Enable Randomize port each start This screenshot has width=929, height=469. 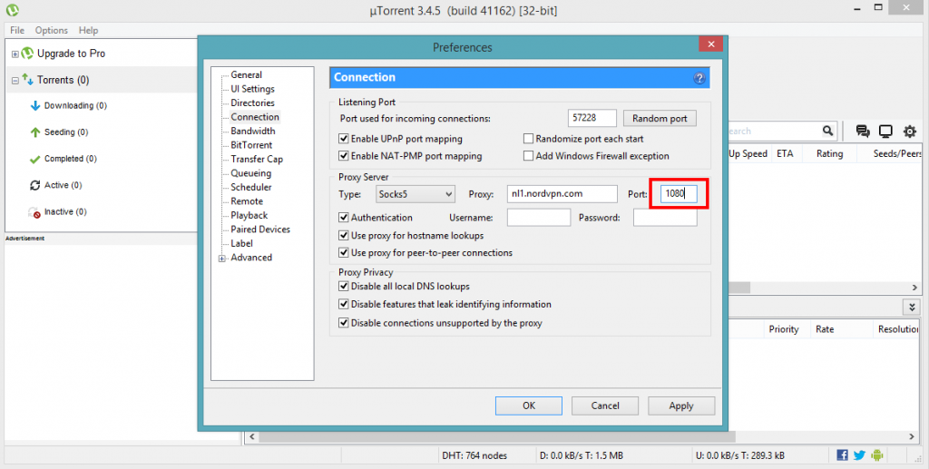[529, 139]
